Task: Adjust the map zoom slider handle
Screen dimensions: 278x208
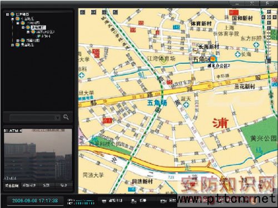Action: (269, 59)
